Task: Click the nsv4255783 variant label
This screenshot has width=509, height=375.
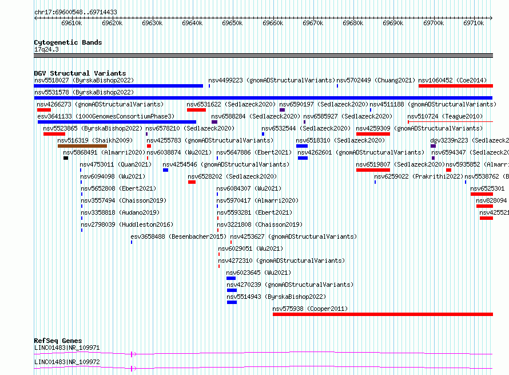Action: pyautogui.click(x=210, y=140)
